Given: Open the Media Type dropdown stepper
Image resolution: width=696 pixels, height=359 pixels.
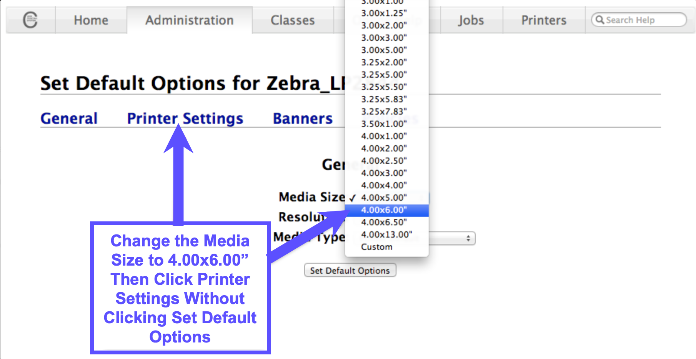Looking at the screenshot, I should 468,238.
